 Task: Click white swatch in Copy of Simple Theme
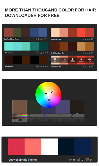[49, 147]
